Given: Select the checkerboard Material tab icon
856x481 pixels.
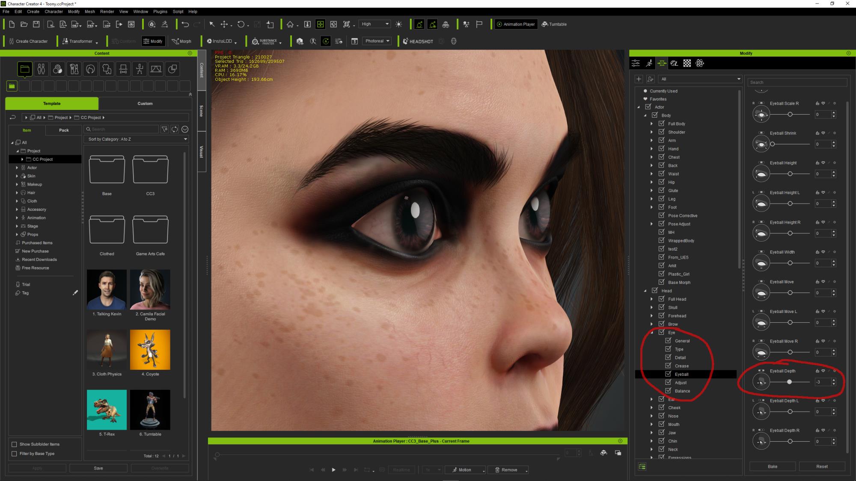Looking at the screenshot, I should tap(687, 63).
